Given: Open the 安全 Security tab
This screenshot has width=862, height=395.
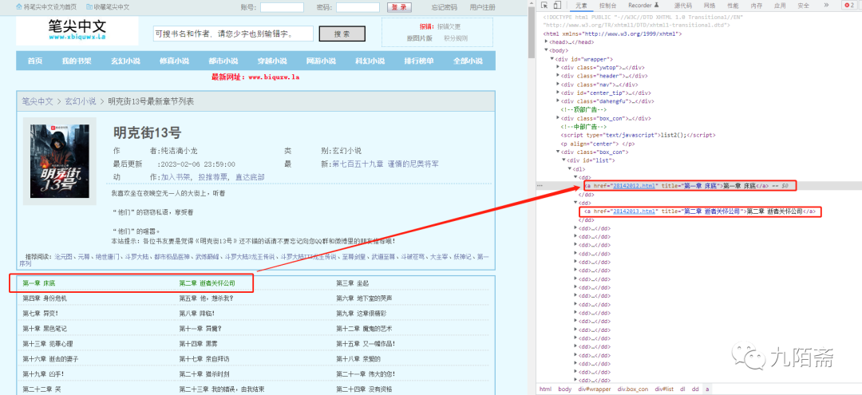Looking at the screenshot, I should pyautogui.click(x=803, y=6).
